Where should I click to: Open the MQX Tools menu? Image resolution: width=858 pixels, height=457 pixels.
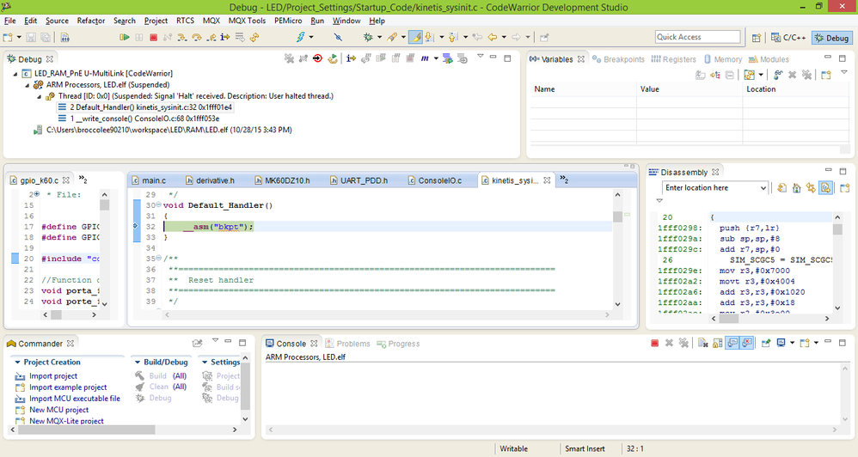pyautogui.click(x=247, y=21)
